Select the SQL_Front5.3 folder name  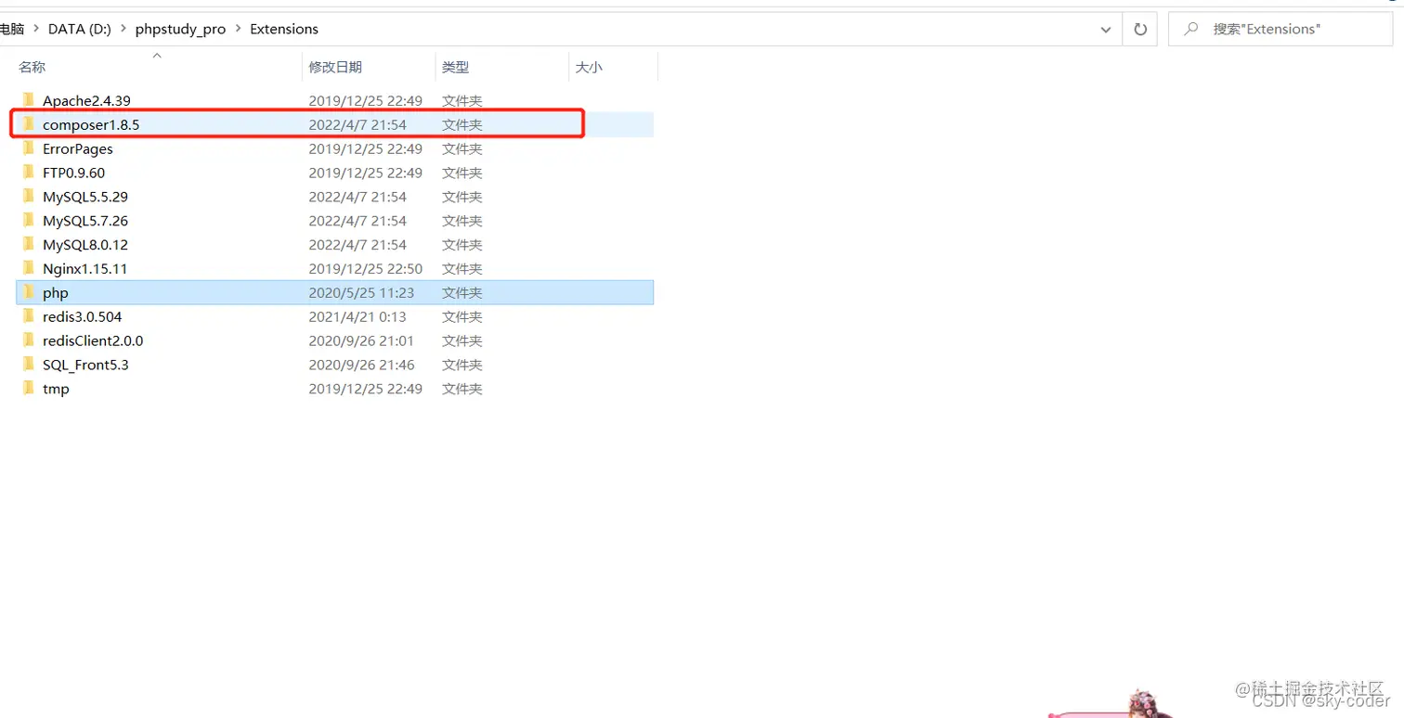[x=85, y=365]
